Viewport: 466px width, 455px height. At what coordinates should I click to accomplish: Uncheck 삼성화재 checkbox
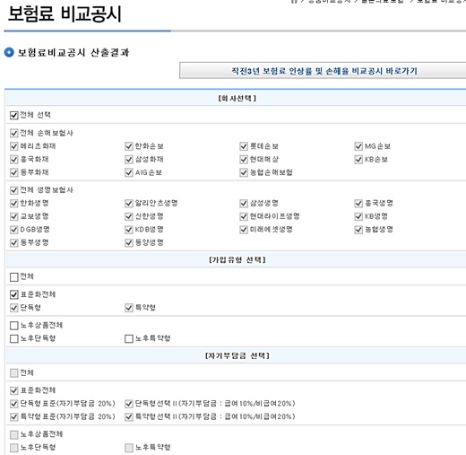coord(129,160)
